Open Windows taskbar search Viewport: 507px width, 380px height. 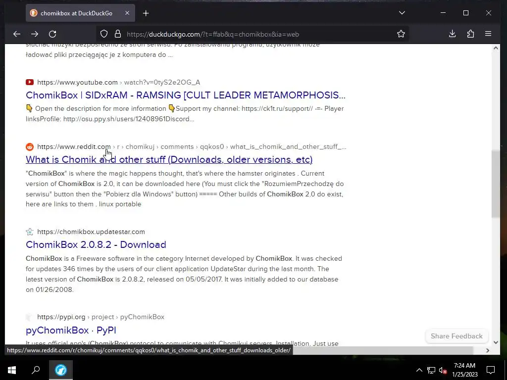[36, 370]
